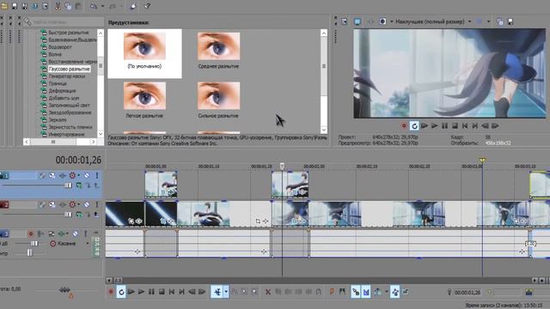Click the yellow marker on the timeline ruler
550x309 pixels.
[x=482, y=161]
